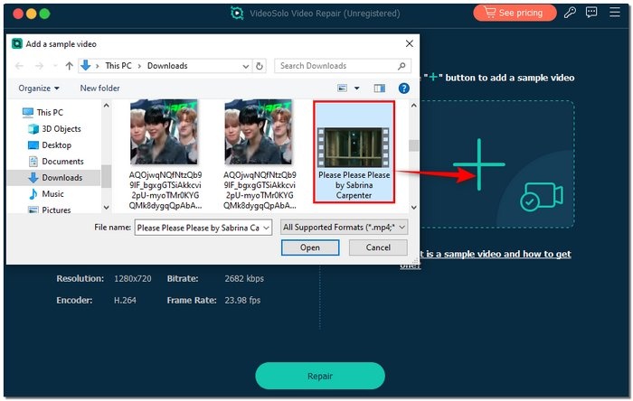Click the VideoSolo app logo in title bar
The height and width of the screenshot is (401, 633).
tap(237, 13)
